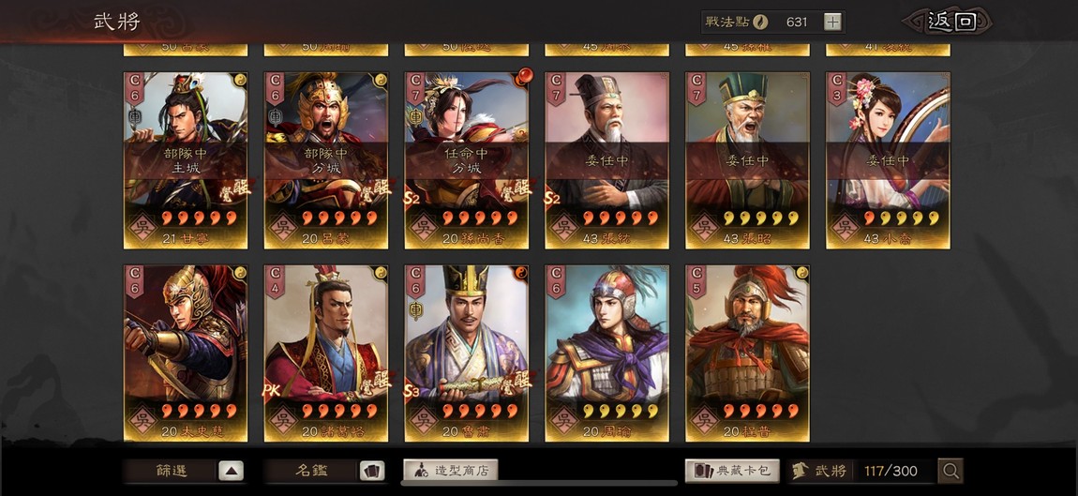
Task: Open the 篩選 filter label
Action: pos(172,472)
